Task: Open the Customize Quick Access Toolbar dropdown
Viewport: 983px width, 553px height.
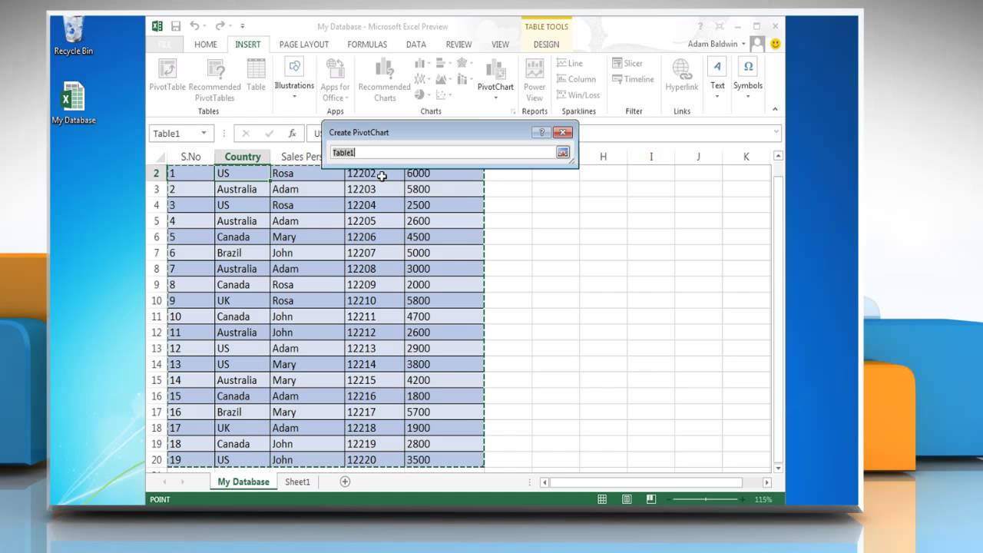Action: [243, 26]
